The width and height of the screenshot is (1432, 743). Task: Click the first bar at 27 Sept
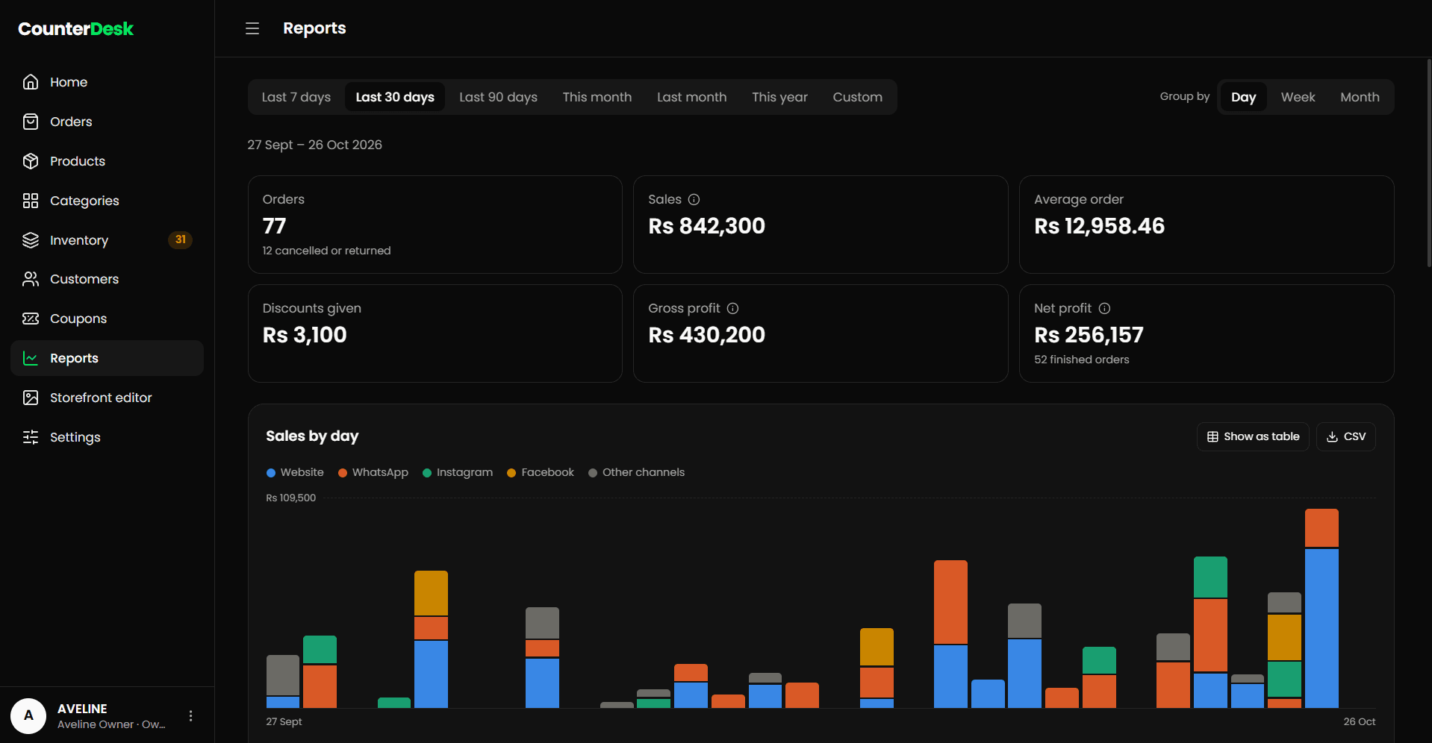283,681
